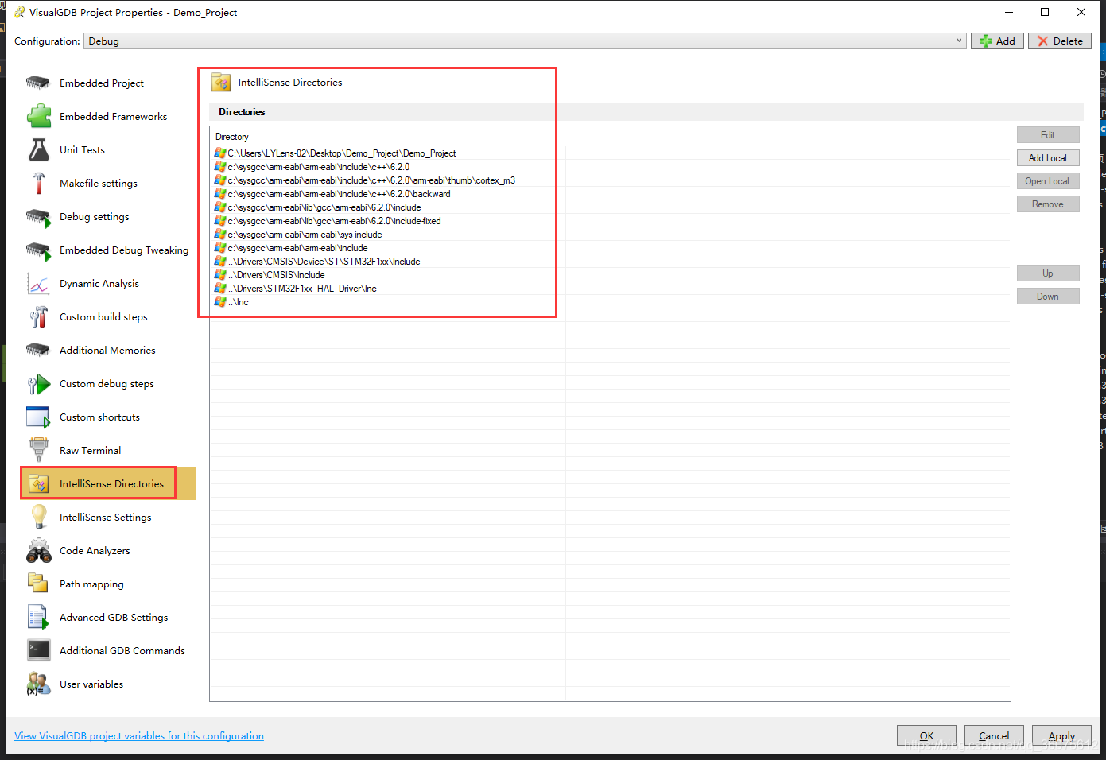The image size is (1106, 760).
Task: Open the User variables page
Action: 91,684
